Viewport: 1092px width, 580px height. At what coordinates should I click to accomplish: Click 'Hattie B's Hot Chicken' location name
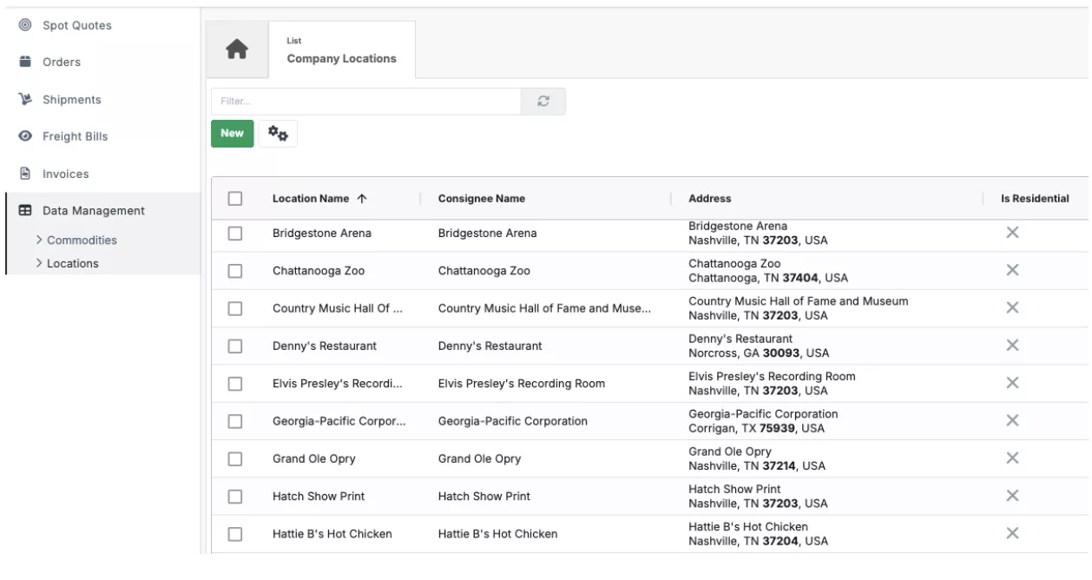[332, 534]
